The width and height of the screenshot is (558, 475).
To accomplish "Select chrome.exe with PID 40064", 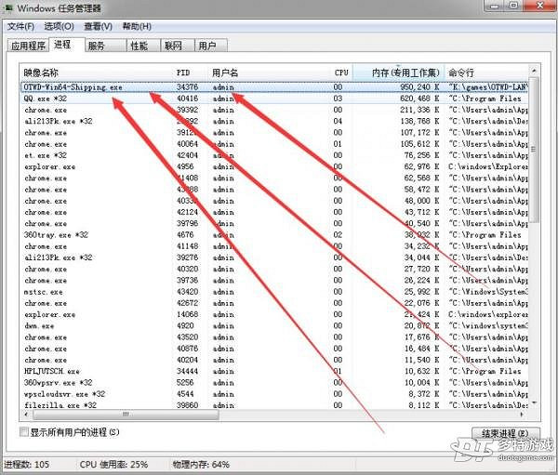I will (x=274, y=144).
